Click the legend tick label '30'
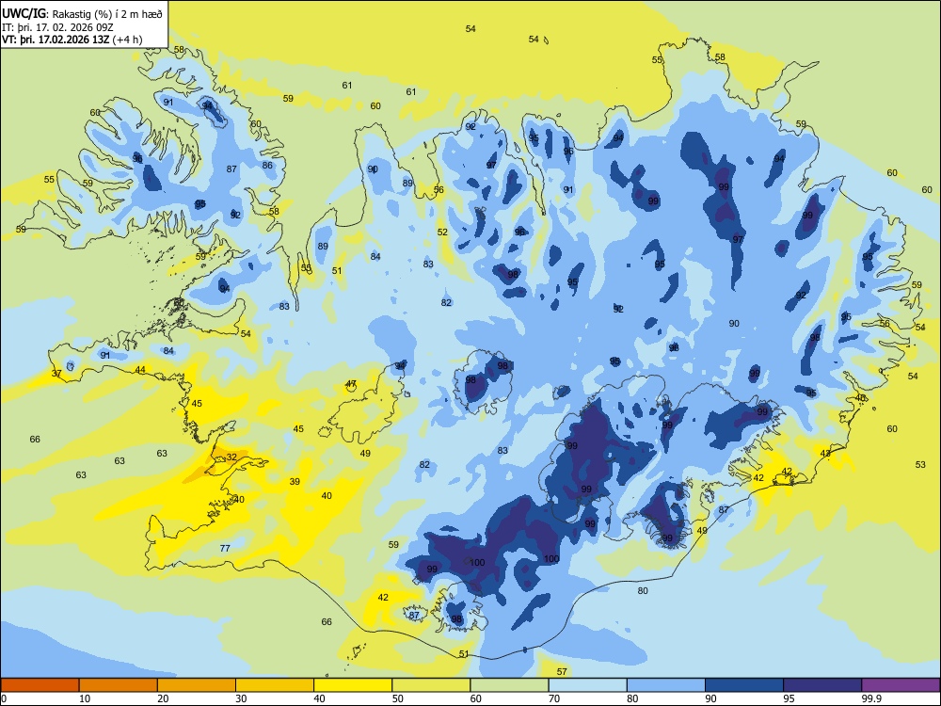This screenshot has height=706, width=941. click(241, 698)
